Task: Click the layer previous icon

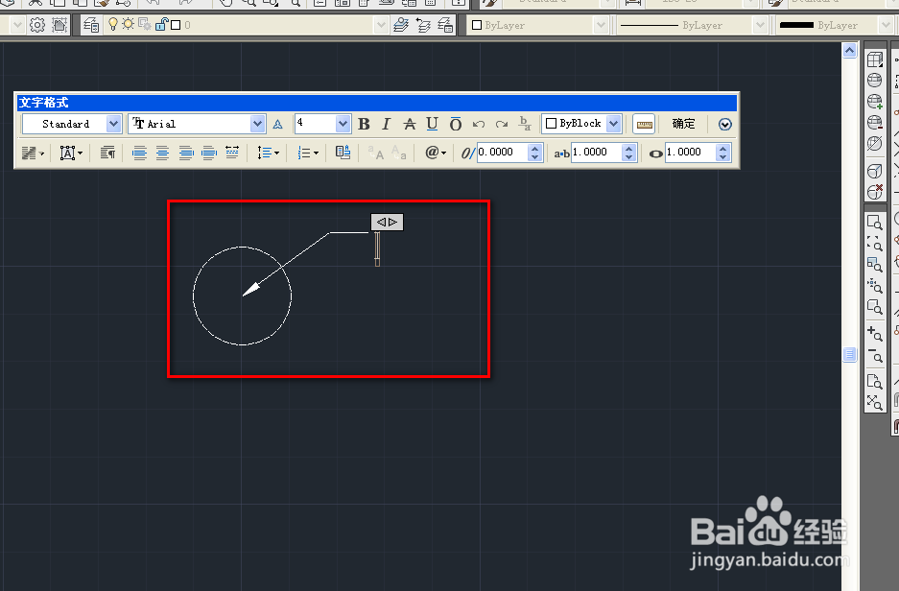Action: (423, 25)
